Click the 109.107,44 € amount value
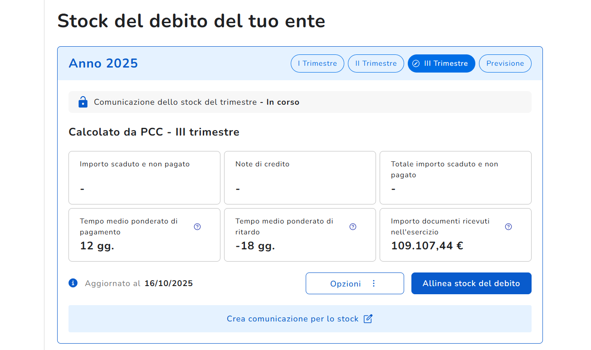 tap(427, 246)
